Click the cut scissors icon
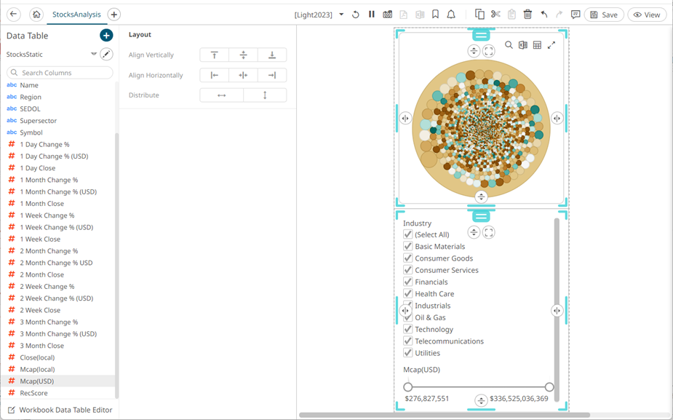The image size is (673, 420). pyautogui.click(x=495, y=15)
